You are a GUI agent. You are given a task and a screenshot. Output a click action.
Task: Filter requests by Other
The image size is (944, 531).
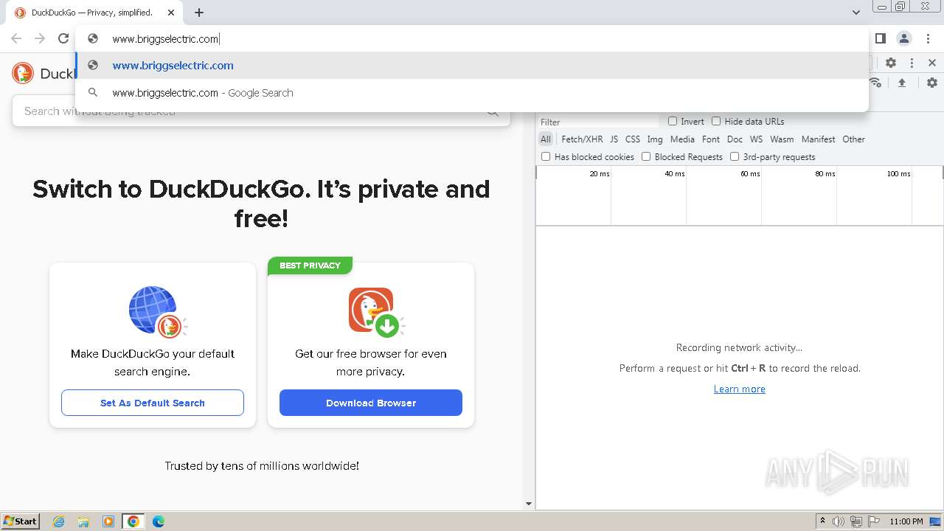tap(853, 139)
